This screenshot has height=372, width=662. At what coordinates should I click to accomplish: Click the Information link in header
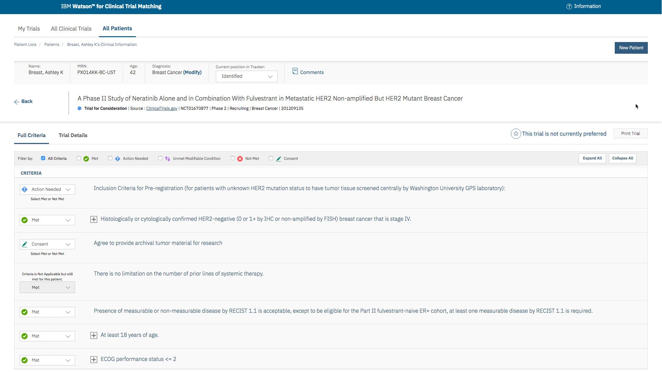point(587,6)
